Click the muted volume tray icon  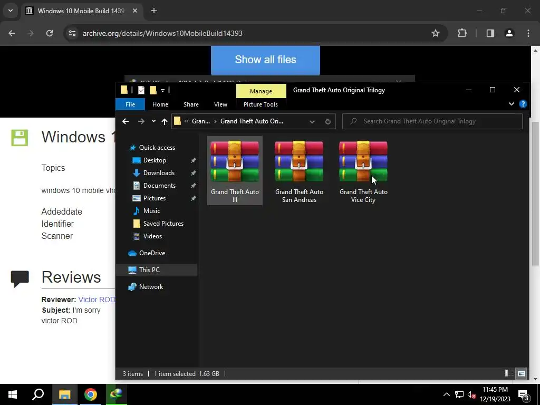[471, 394]
